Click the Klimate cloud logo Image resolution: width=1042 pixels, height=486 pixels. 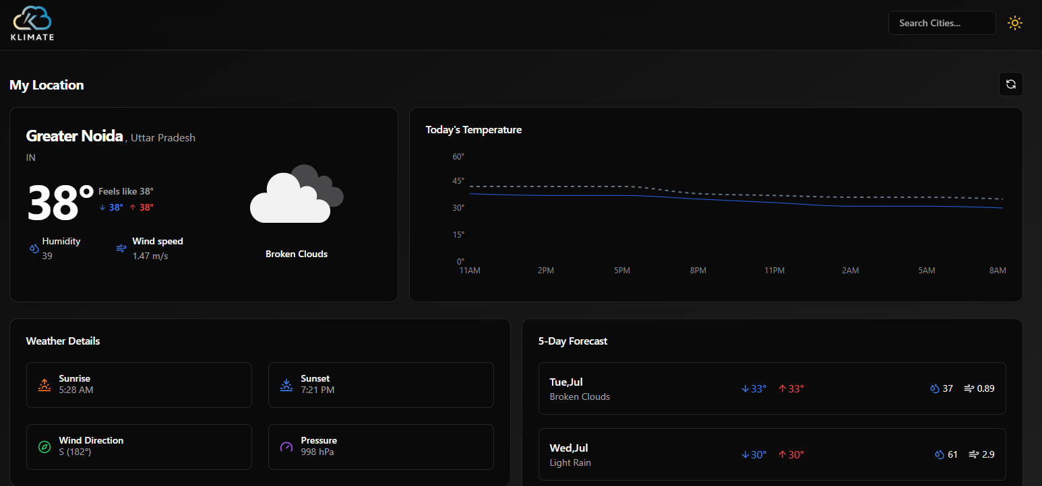[x=32, y=23]
